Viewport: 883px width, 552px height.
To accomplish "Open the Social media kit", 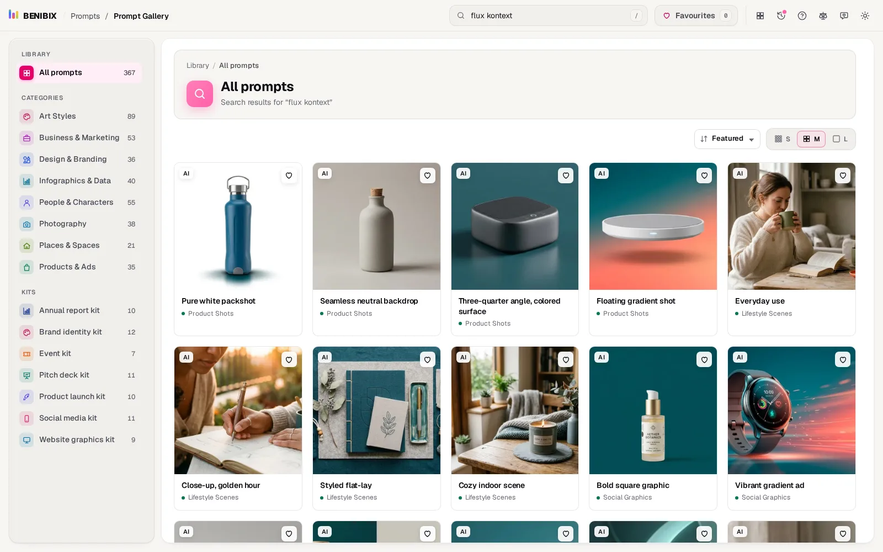I will pos(80,418).
